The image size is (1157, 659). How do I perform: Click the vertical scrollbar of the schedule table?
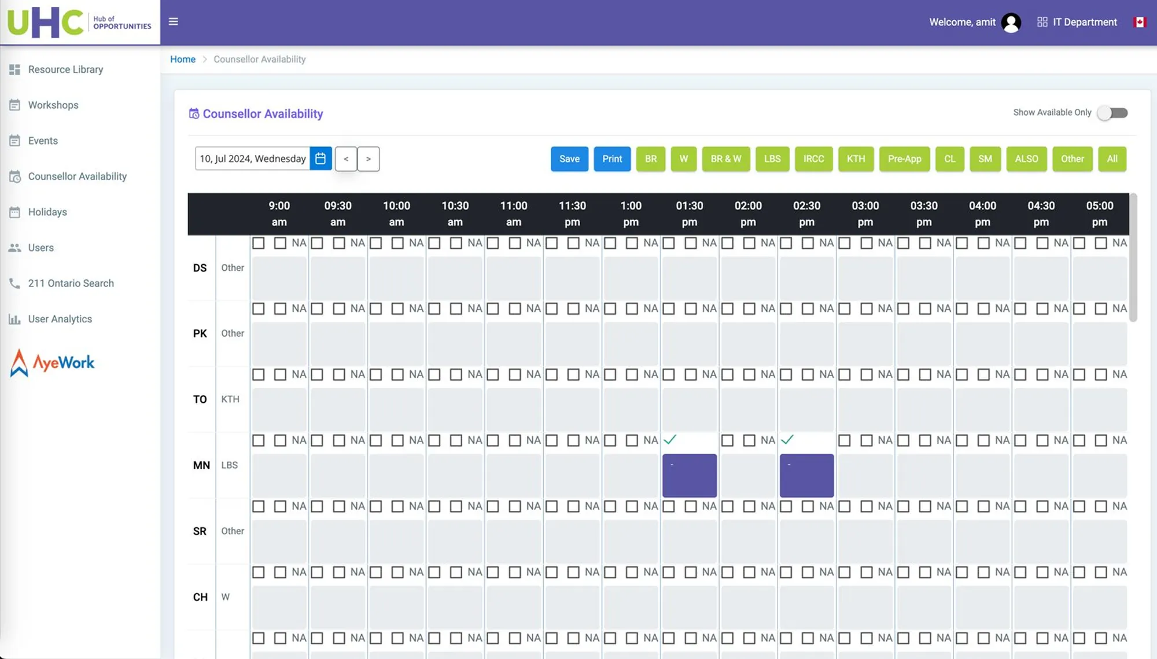tap(1133, 257)
